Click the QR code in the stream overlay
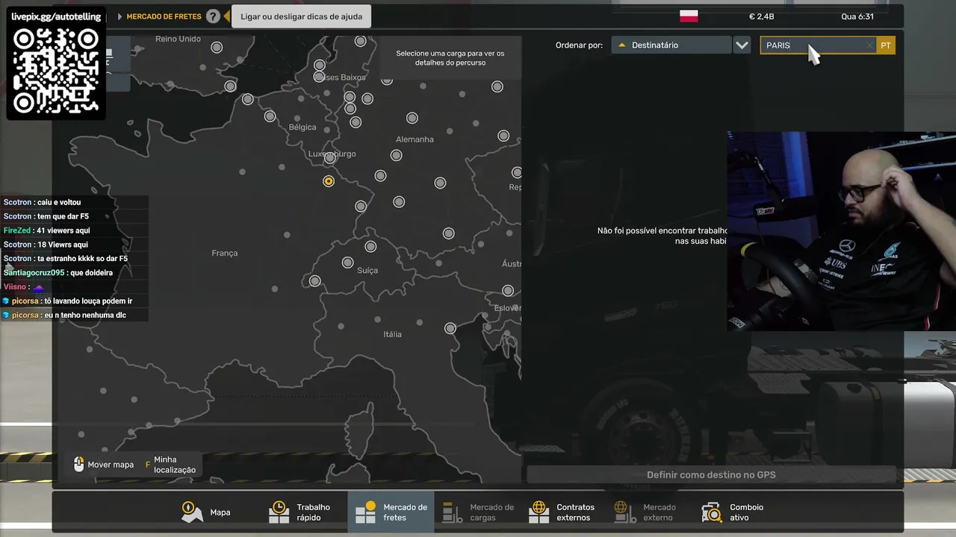 56,71
